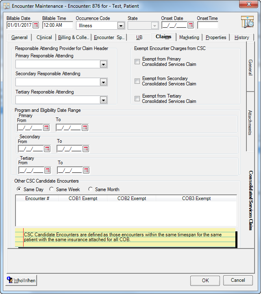Open the Onset Date calendar picker
Viewport: 261px width, 294px height.
(x=190, y=25)
